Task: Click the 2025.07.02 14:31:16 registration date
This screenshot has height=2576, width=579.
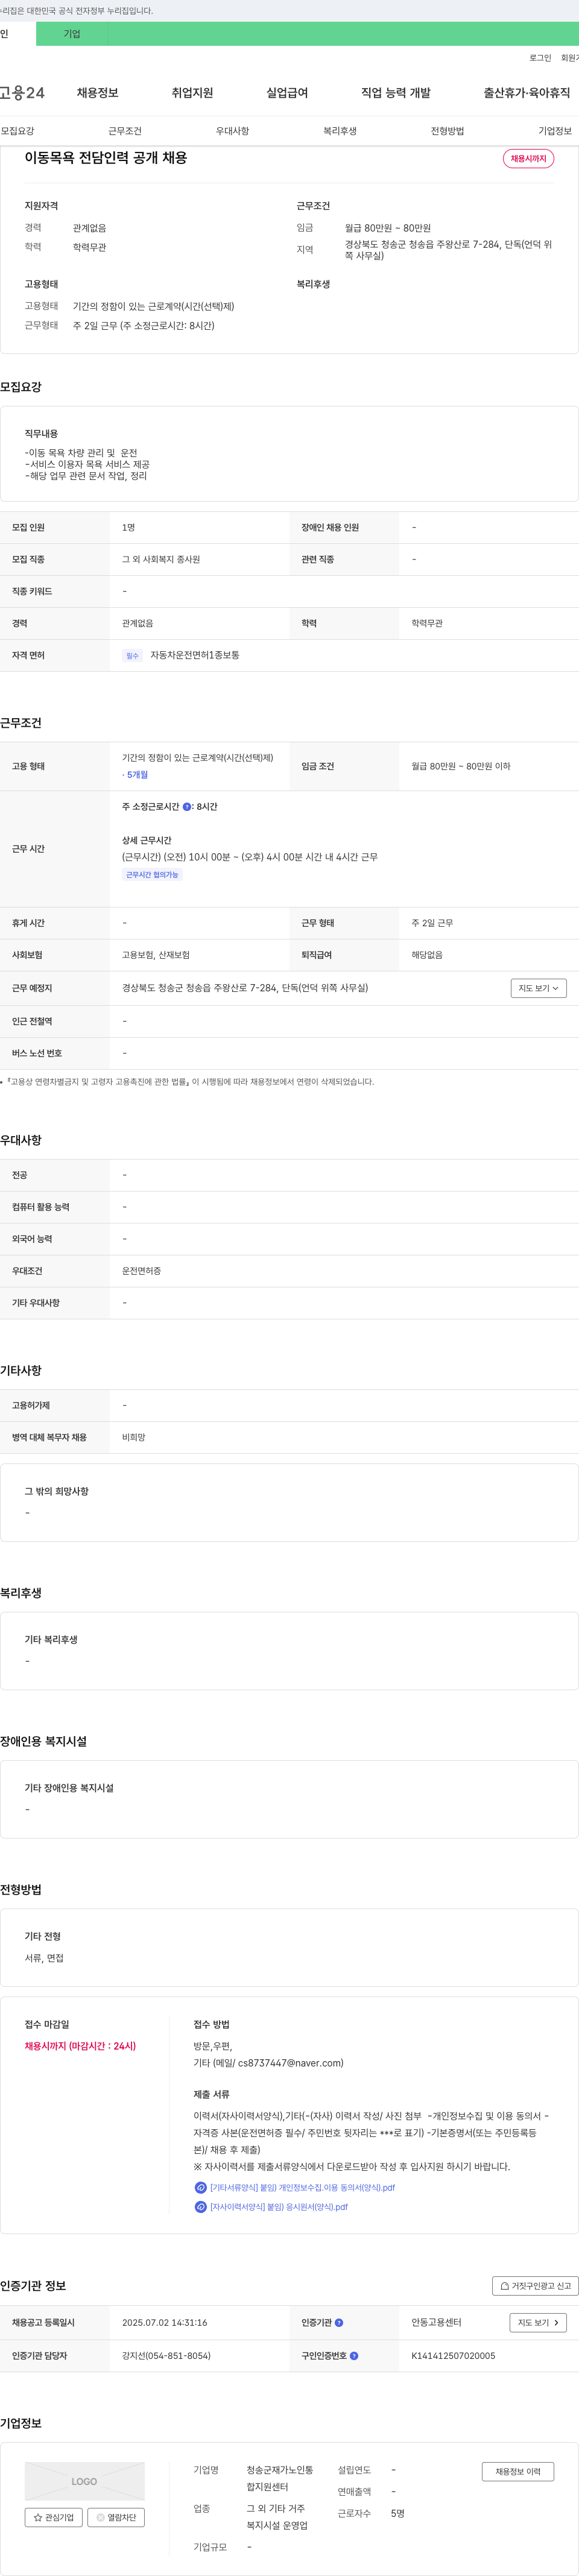Action: (165, 2322)
